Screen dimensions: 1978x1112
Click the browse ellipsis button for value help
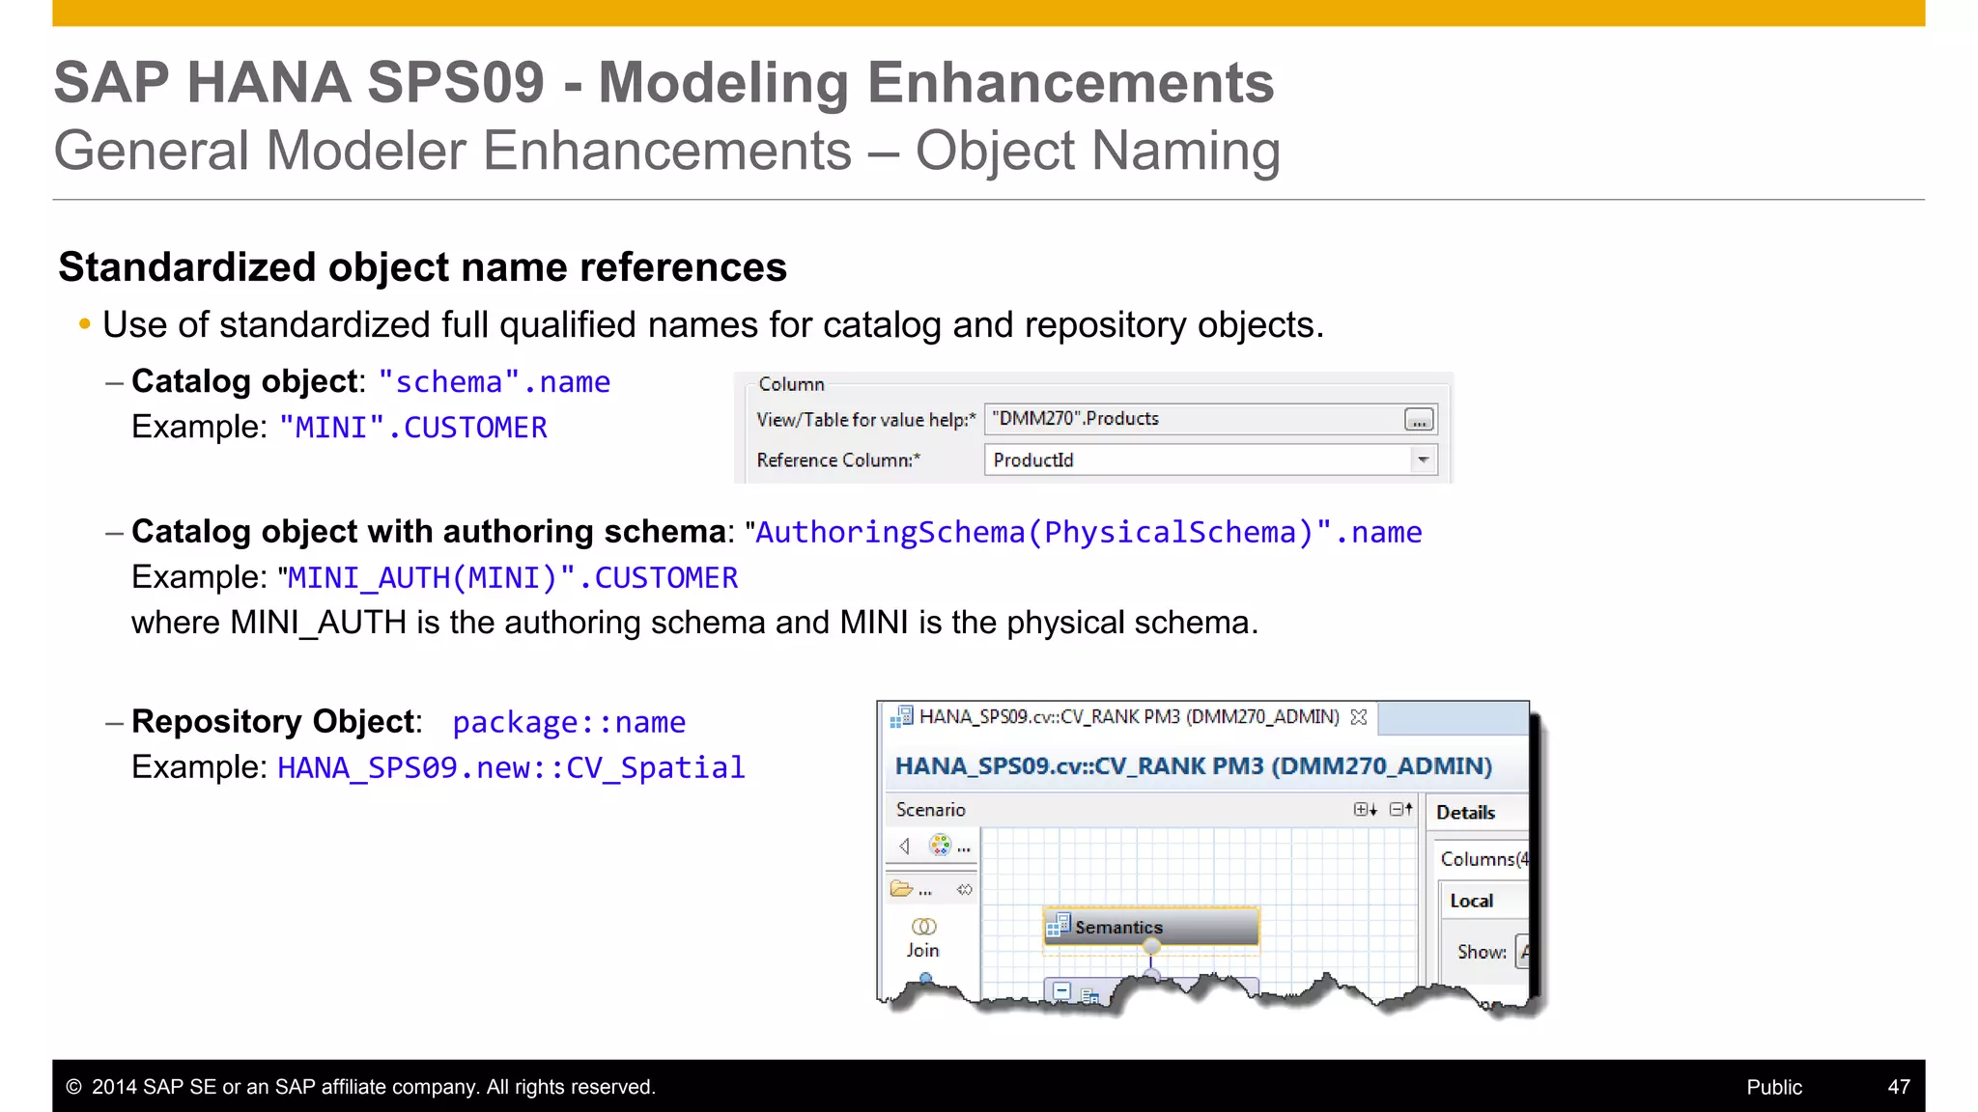(x=1419, y=419)
